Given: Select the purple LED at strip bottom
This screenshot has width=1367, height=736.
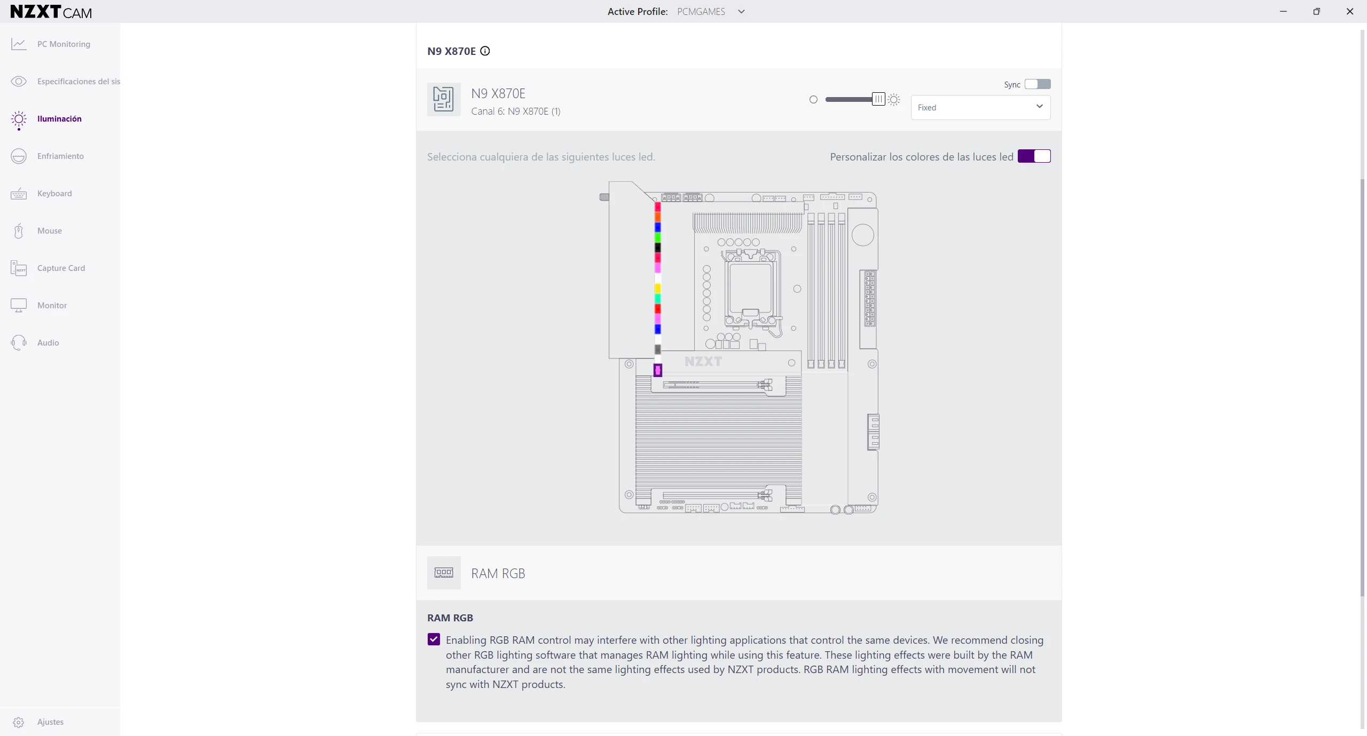Looking at the screenshot, I should pyautogui.click(x=658, y=370).
